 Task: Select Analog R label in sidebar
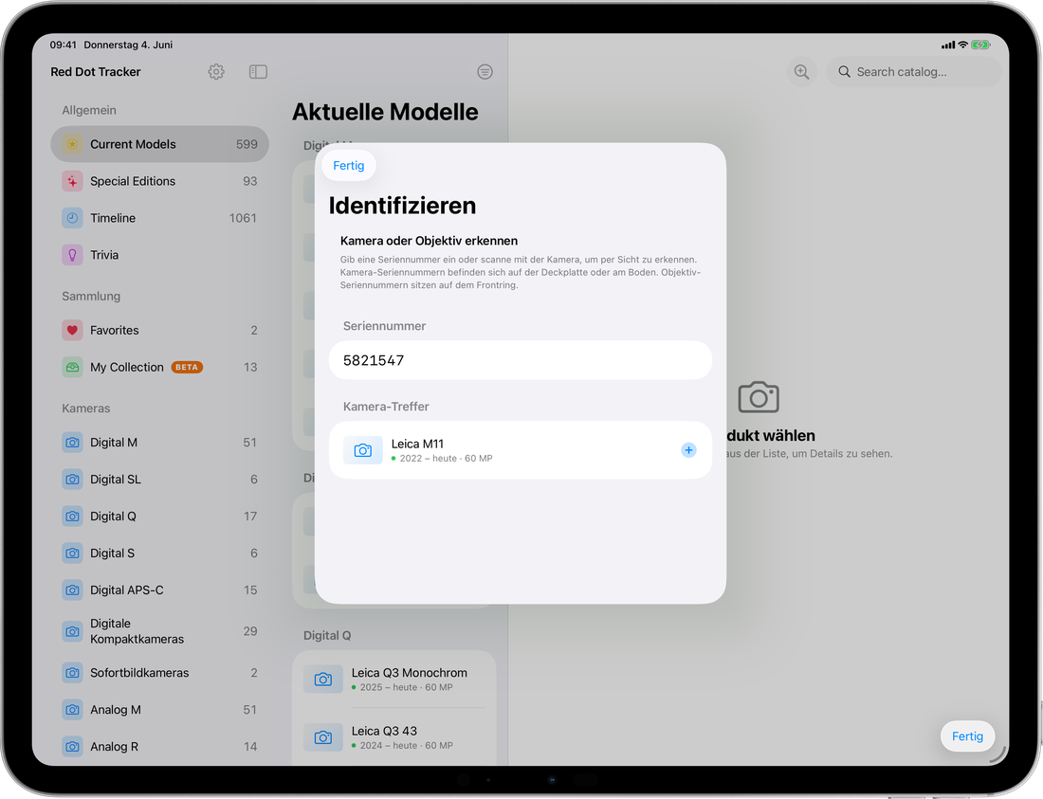pos(115,747)
